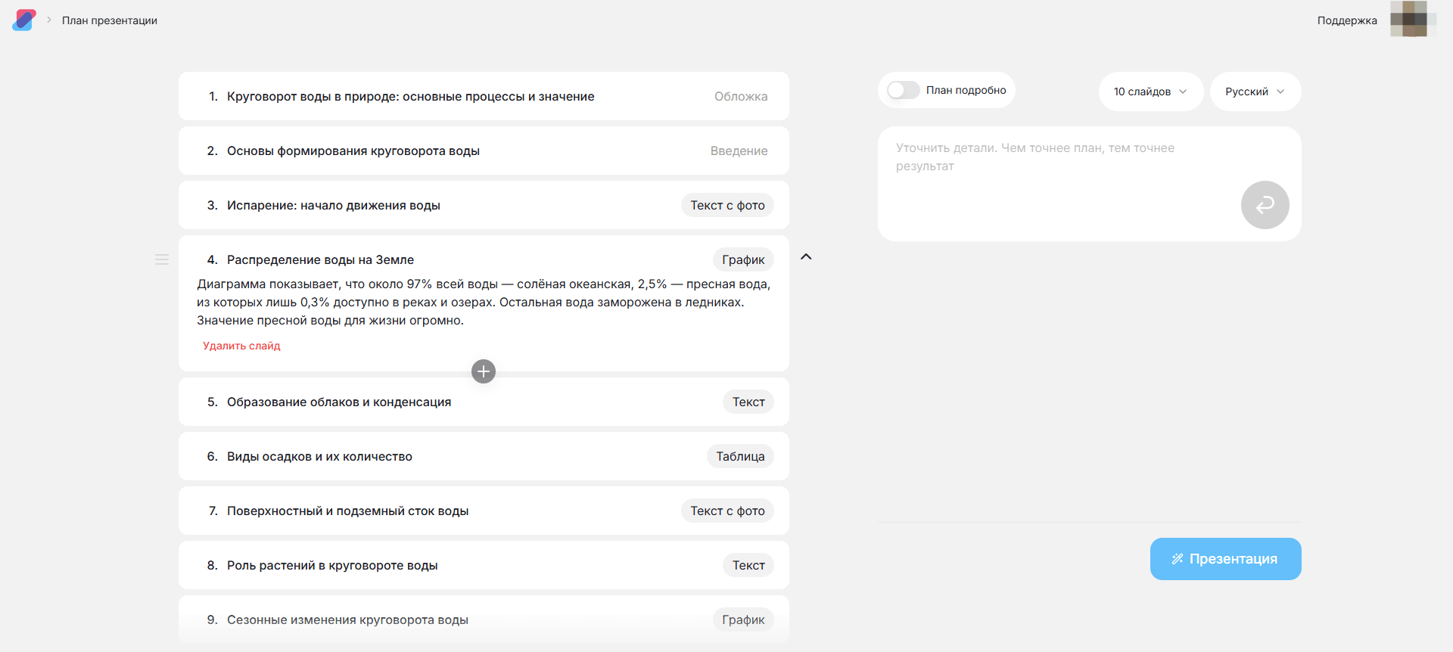1453x652 pixels.
Task: Click the "Текст с фото" tag on slide 3
Action: tap(727, 205)
